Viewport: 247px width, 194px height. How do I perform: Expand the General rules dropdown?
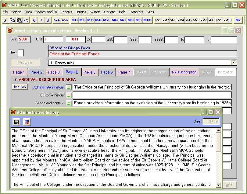pyautogui.click(x=234, y=63)
